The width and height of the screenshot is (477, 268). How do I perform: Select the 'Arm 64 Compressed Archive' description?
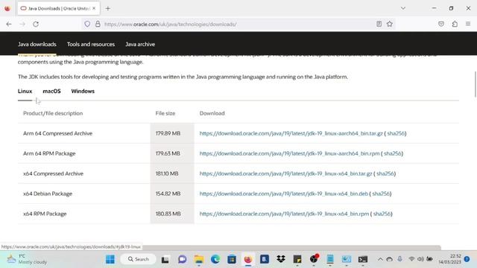pyautogui.click(x=58, y=133)
